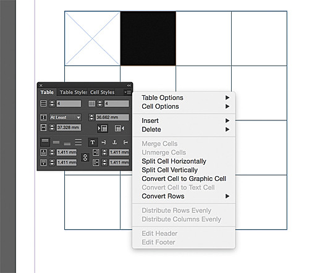Open the At Least row height dropdown
309x273 pixels.
[66, 117]
